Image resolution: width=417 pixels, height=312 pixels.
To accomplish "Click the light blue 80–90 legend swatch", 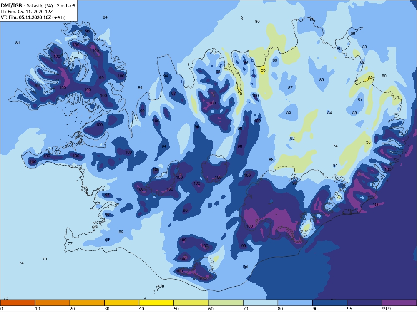I will click(295, 303).
